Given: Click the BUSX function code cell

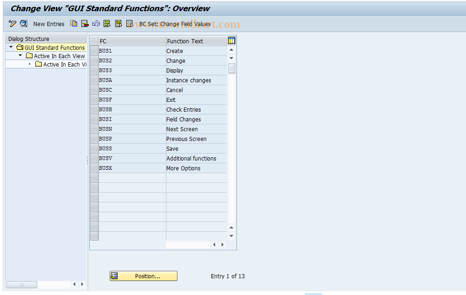Looking at the screenshot, I should [x=132, y=168].
